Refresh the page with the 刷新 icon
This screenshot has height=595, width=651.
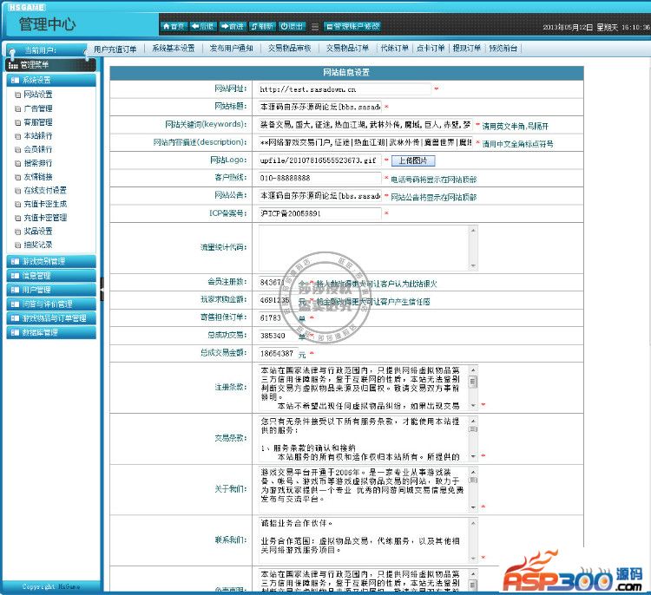[x=262, y=26]
